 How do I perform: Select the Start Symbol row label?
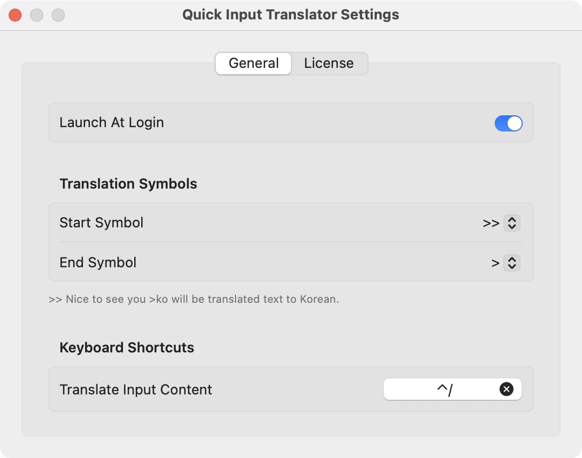tap(101, 223)
